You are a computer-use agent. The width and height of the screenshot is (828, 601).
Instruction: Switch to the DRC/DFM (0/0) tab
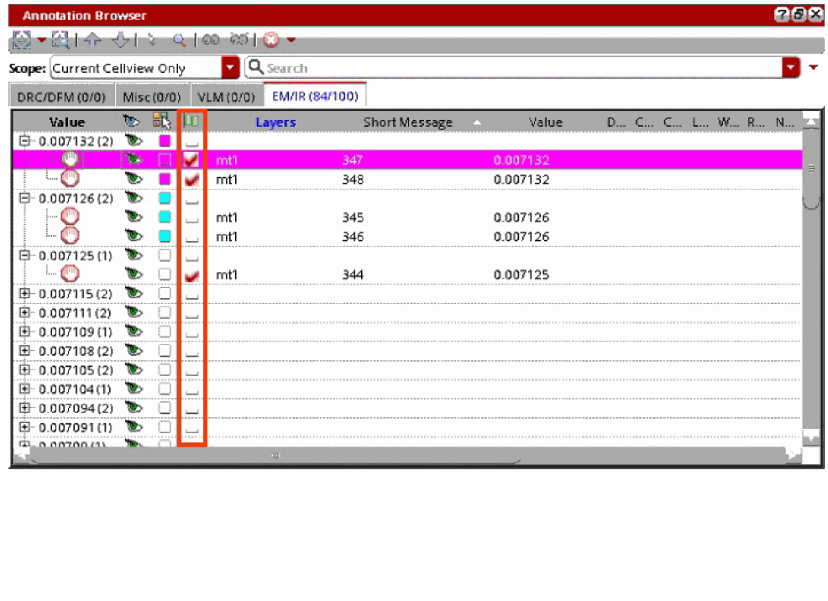(x=61, y=97)
